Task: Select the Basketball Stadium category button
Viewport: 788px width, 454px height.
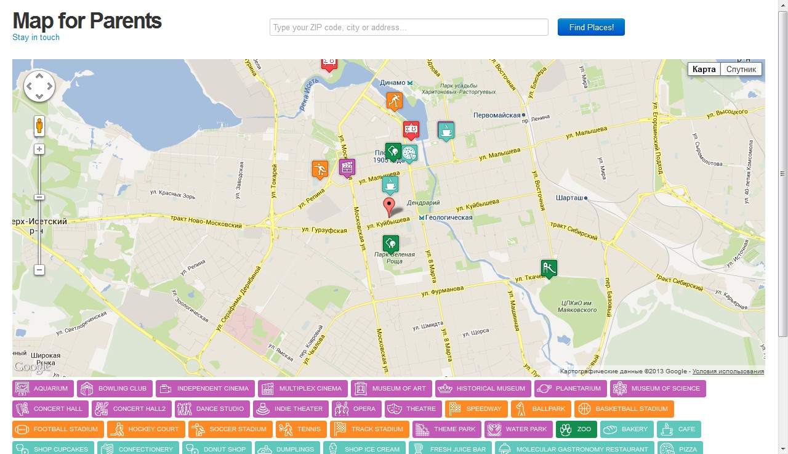Action: (x=624, y=409)
